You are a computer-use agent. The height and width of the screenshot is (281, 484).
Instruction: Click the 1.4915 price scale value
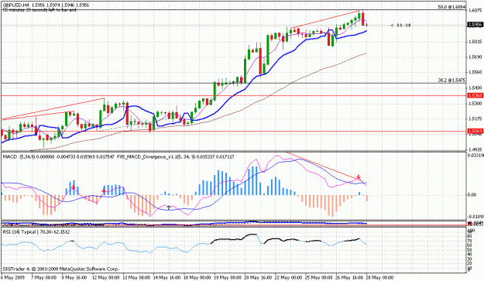click(475, 149)
